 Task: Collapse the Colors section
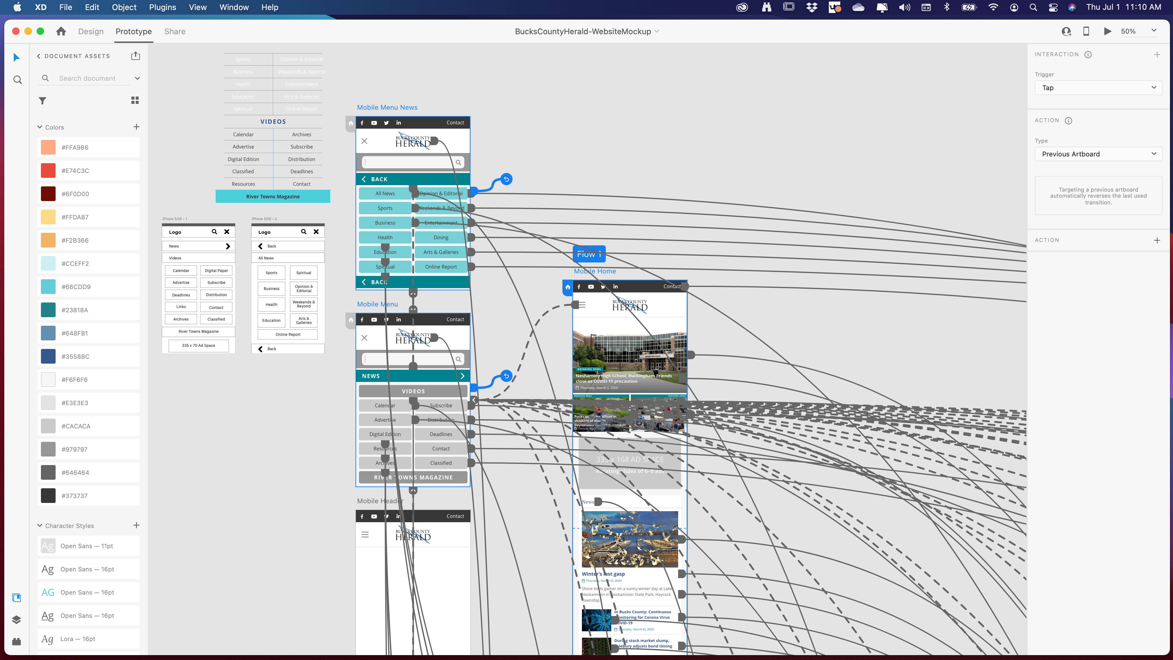(x=40, y=127)
